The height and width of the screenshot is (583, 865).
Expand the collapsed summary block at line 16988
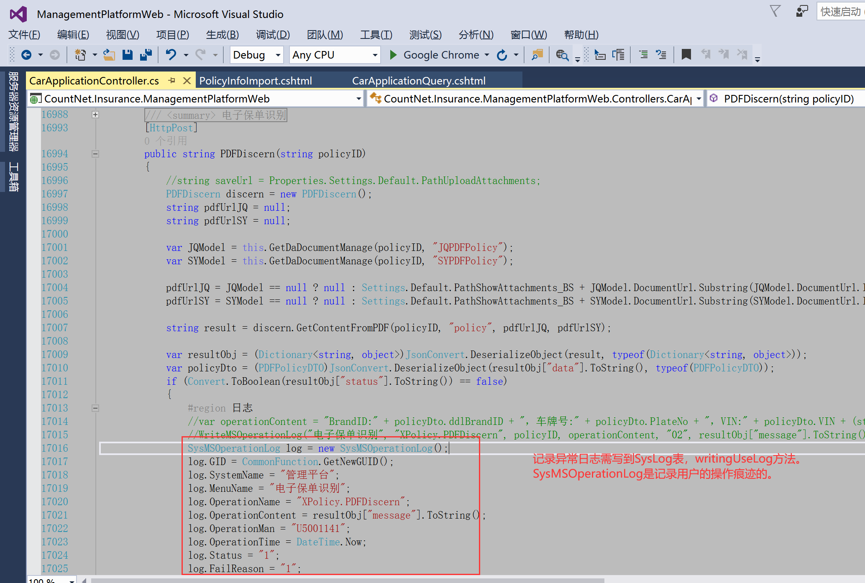(x=95, y=115)
